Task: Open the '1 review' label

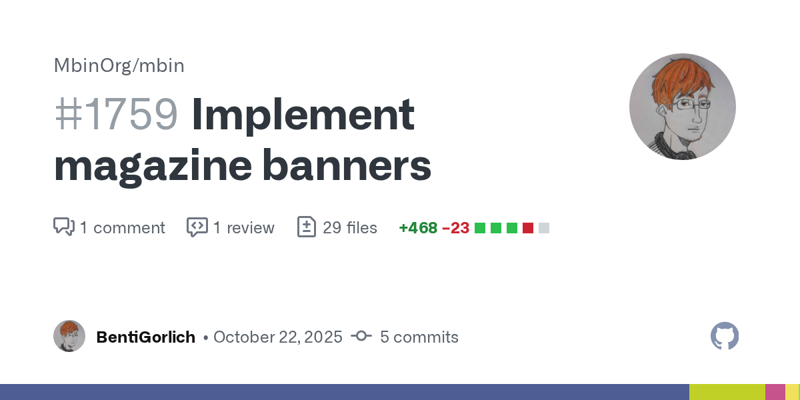Action: tap(243, 228)
